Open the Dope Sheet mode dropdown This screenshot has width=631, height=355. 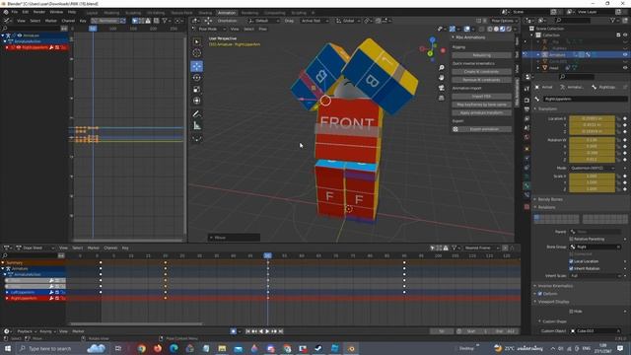click(x=35, y=248)
